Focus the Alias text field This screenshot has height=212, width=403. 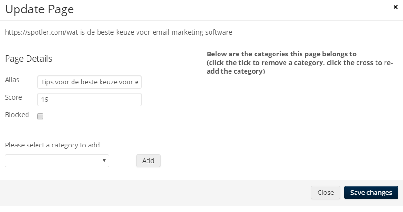(x=90, y=82)
